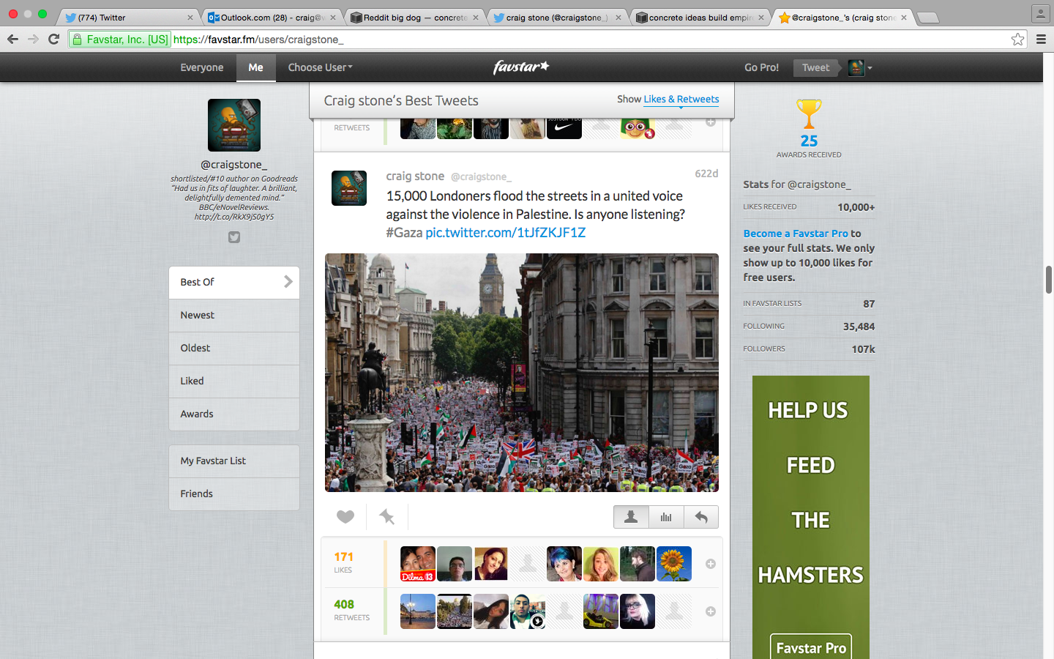The width and height of the screenshot is (1054, 659).
Task: Select the Everyone tab
Action: (x=202, y=67)
